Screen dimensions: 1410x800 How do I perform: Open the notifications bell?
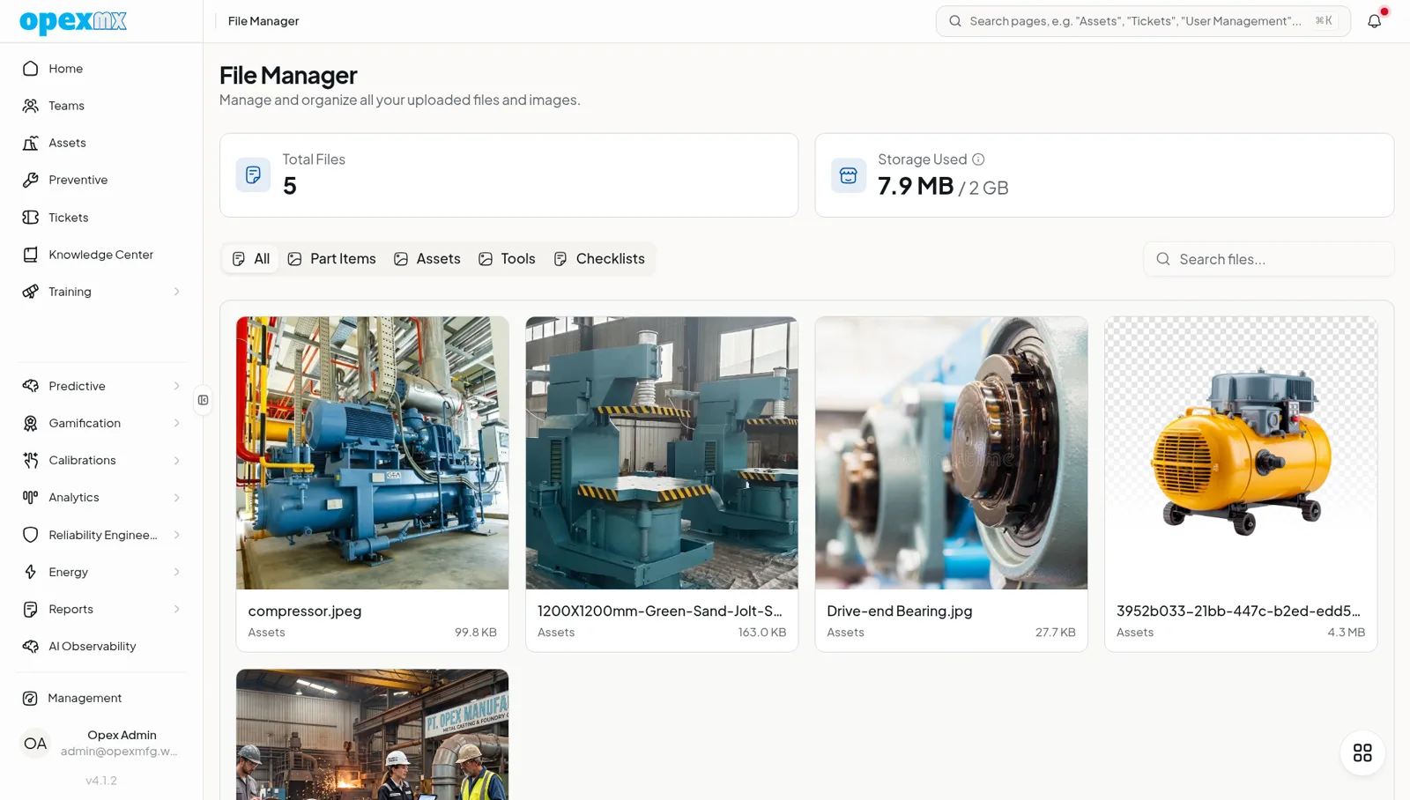coord(1374,21)
